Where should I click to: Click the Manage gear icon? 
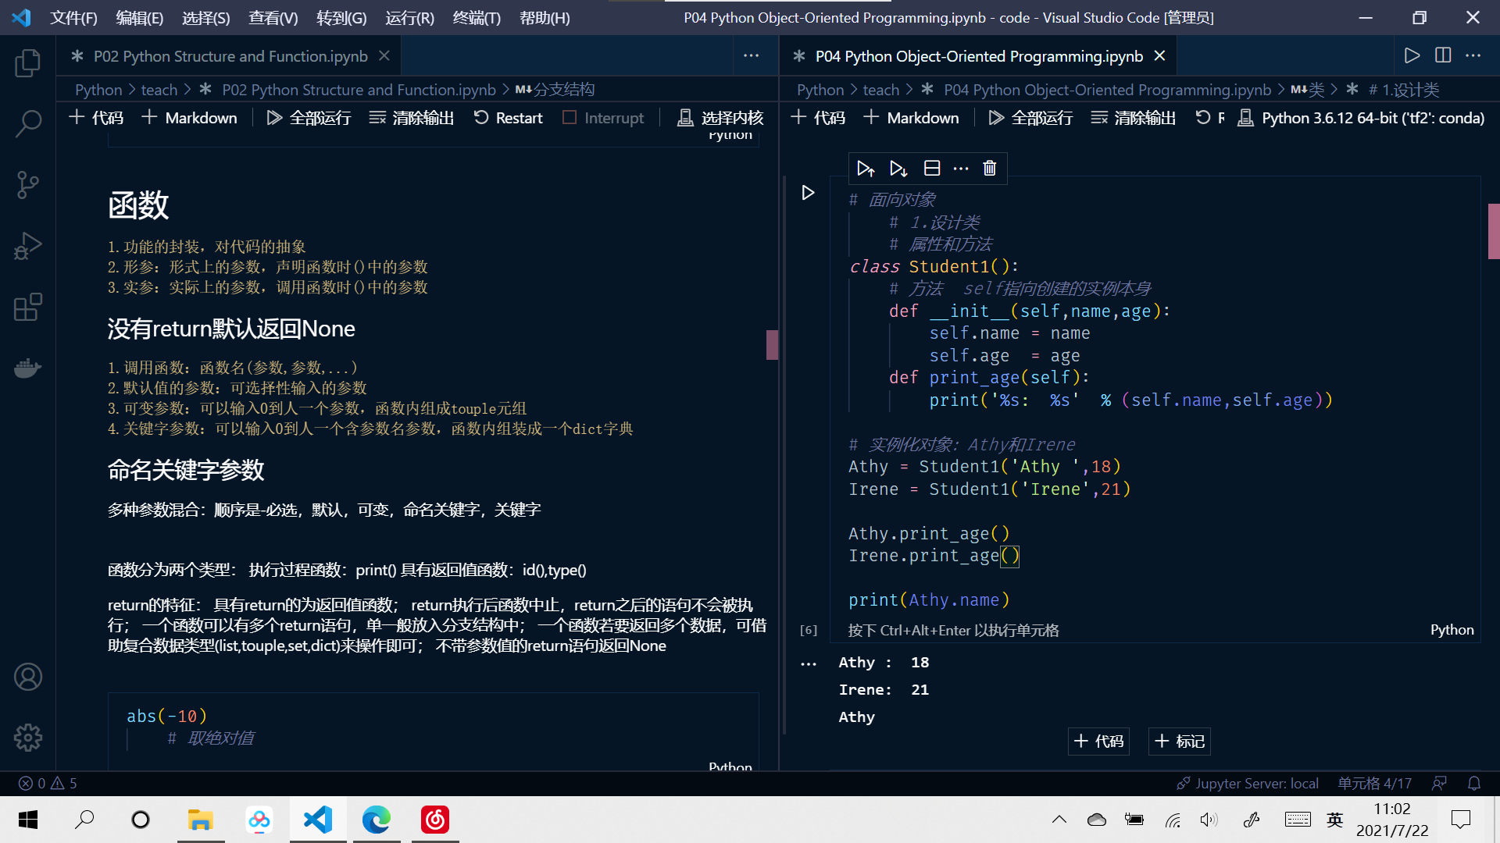(27, 737)
